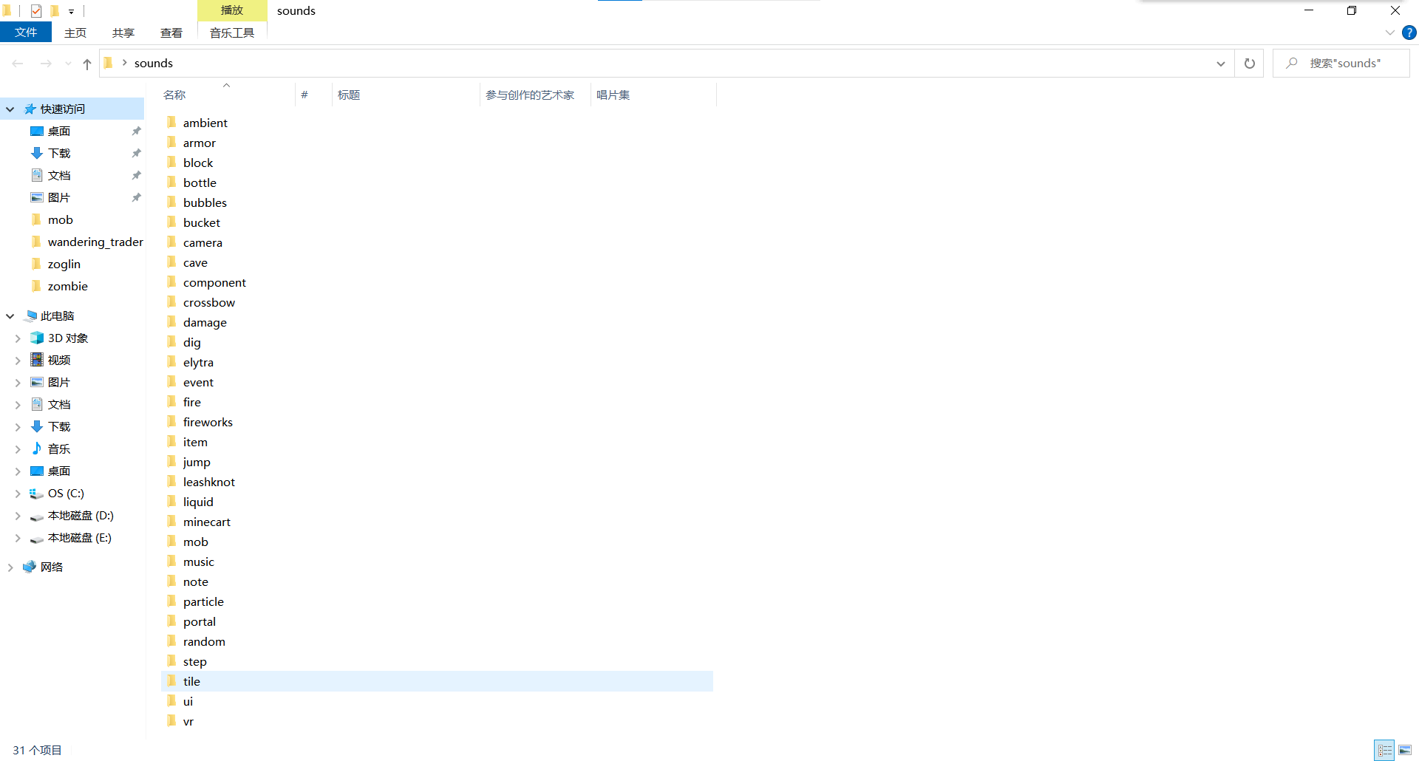Select the ambient folder icon
The height and width of the screenshot is (761, 1419).
(x=171, y=122)
